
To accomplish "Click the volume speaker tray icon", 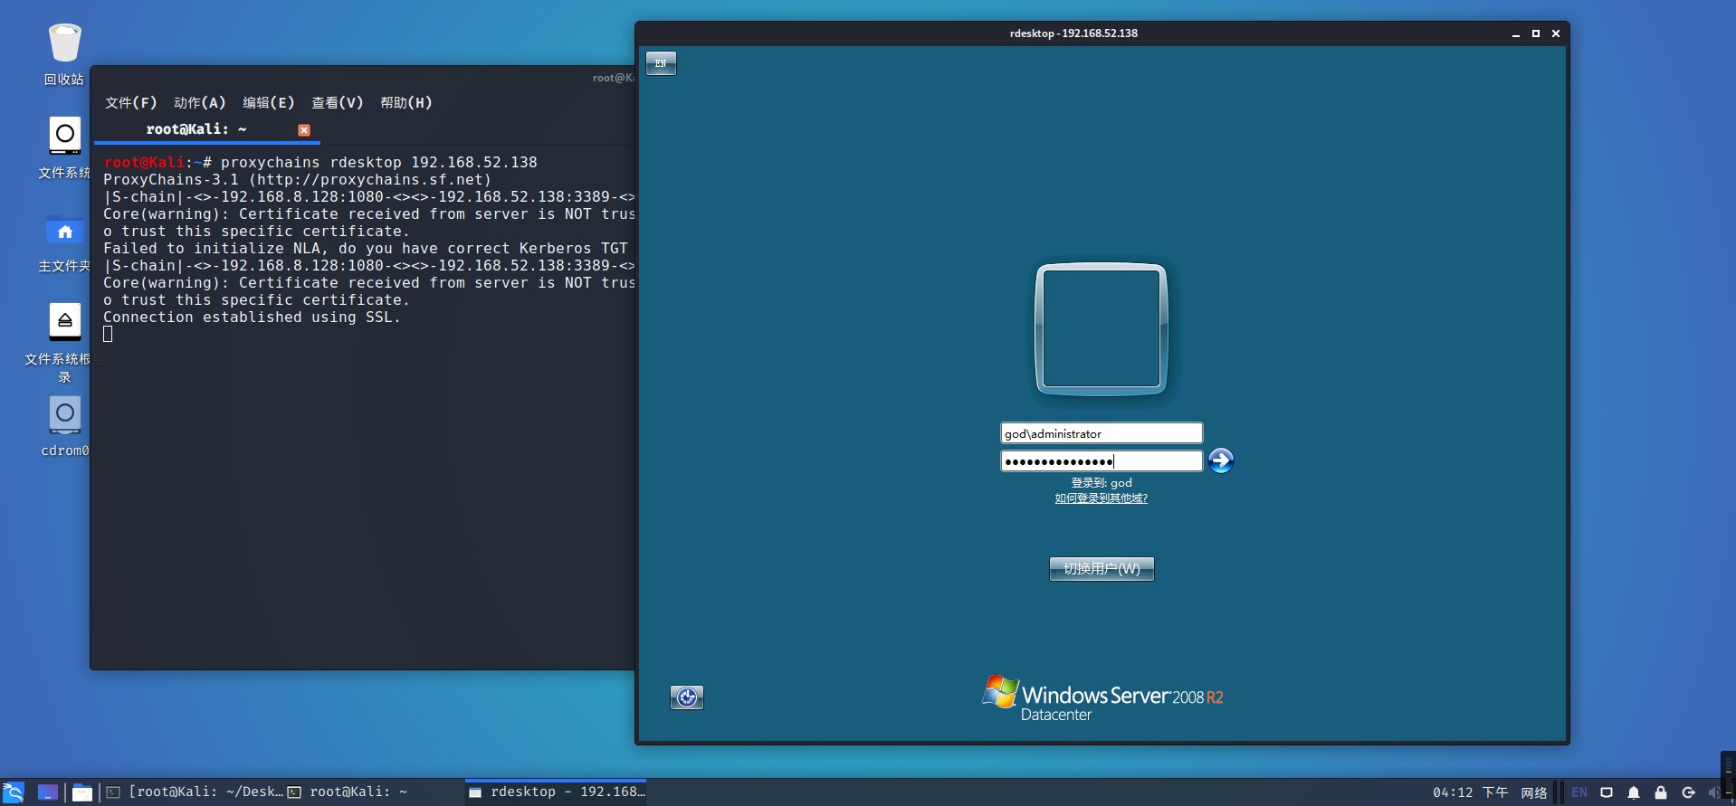I will click(1713, 792).
